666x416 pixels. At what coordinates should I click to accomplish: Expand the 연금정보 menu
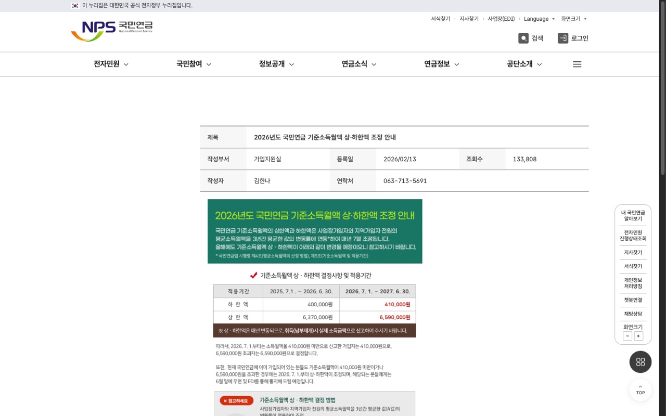point(442,64)
